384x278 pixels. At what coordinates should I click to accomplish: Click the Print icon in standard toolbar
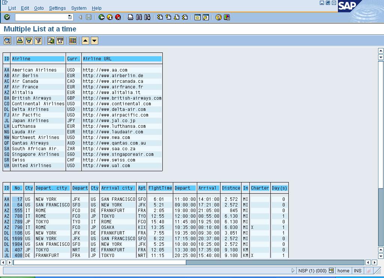[130, 17]
